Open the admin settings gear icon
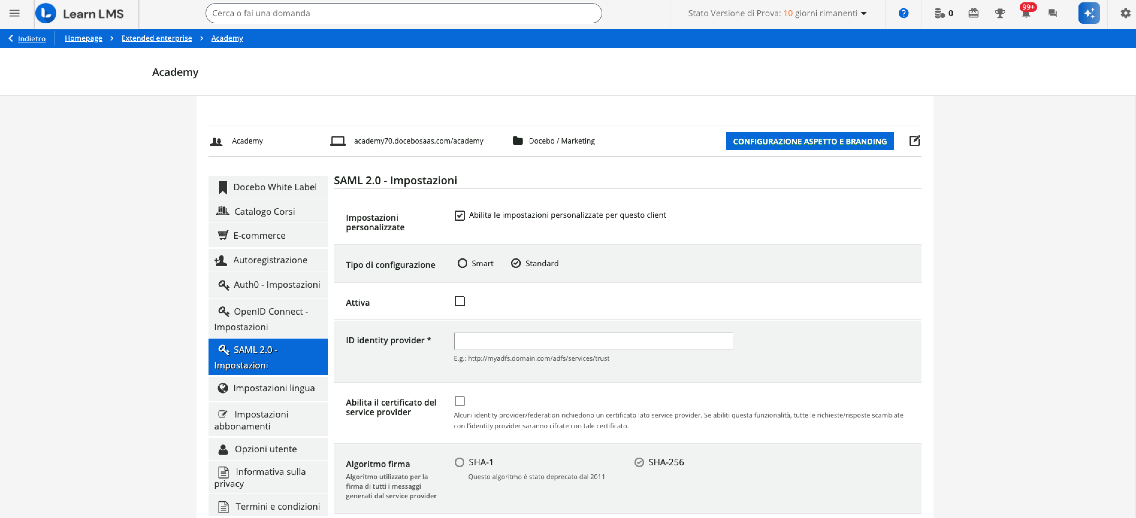This screenshot has width=1136, height=518. coord(1125,13)
